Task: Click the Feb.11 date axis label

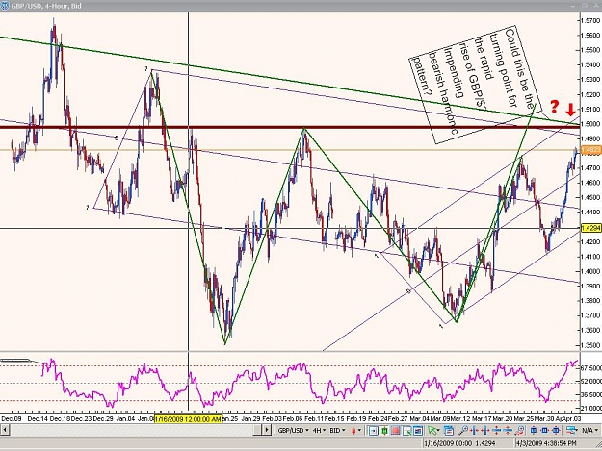Action: pyautogui.click(x=314, y=419)
